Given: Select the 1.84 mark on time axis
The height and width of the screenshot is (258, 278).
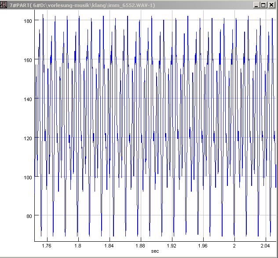Looking at the screenshot, I should coord(109,245).
